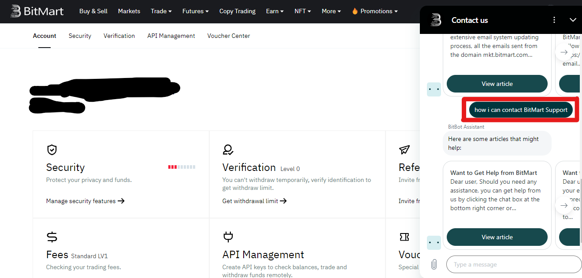Open the chat widget three-dot options menu

click(554, 20)
